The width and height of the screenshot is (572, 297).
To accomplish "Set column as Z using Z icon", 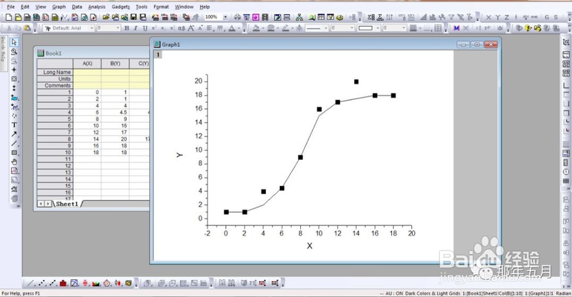I will click(507, 17).
